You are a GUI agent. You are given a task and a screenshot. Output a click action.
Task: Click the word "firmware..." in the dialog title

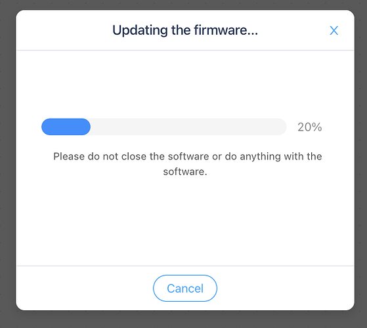pos(226,30)
